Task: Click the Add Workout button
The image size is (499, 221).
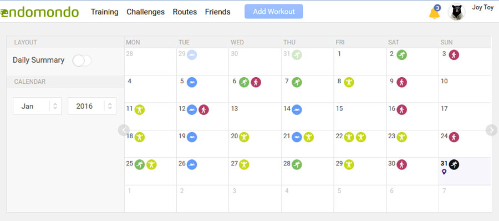Action: click(274, 12)
